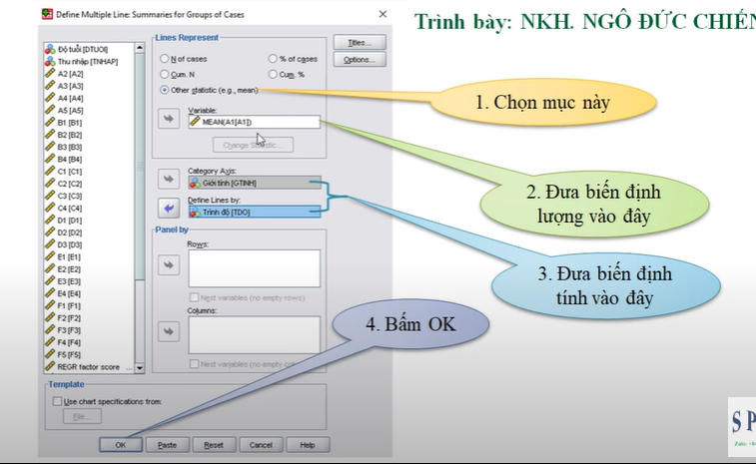Open the Options dialog

360,60
